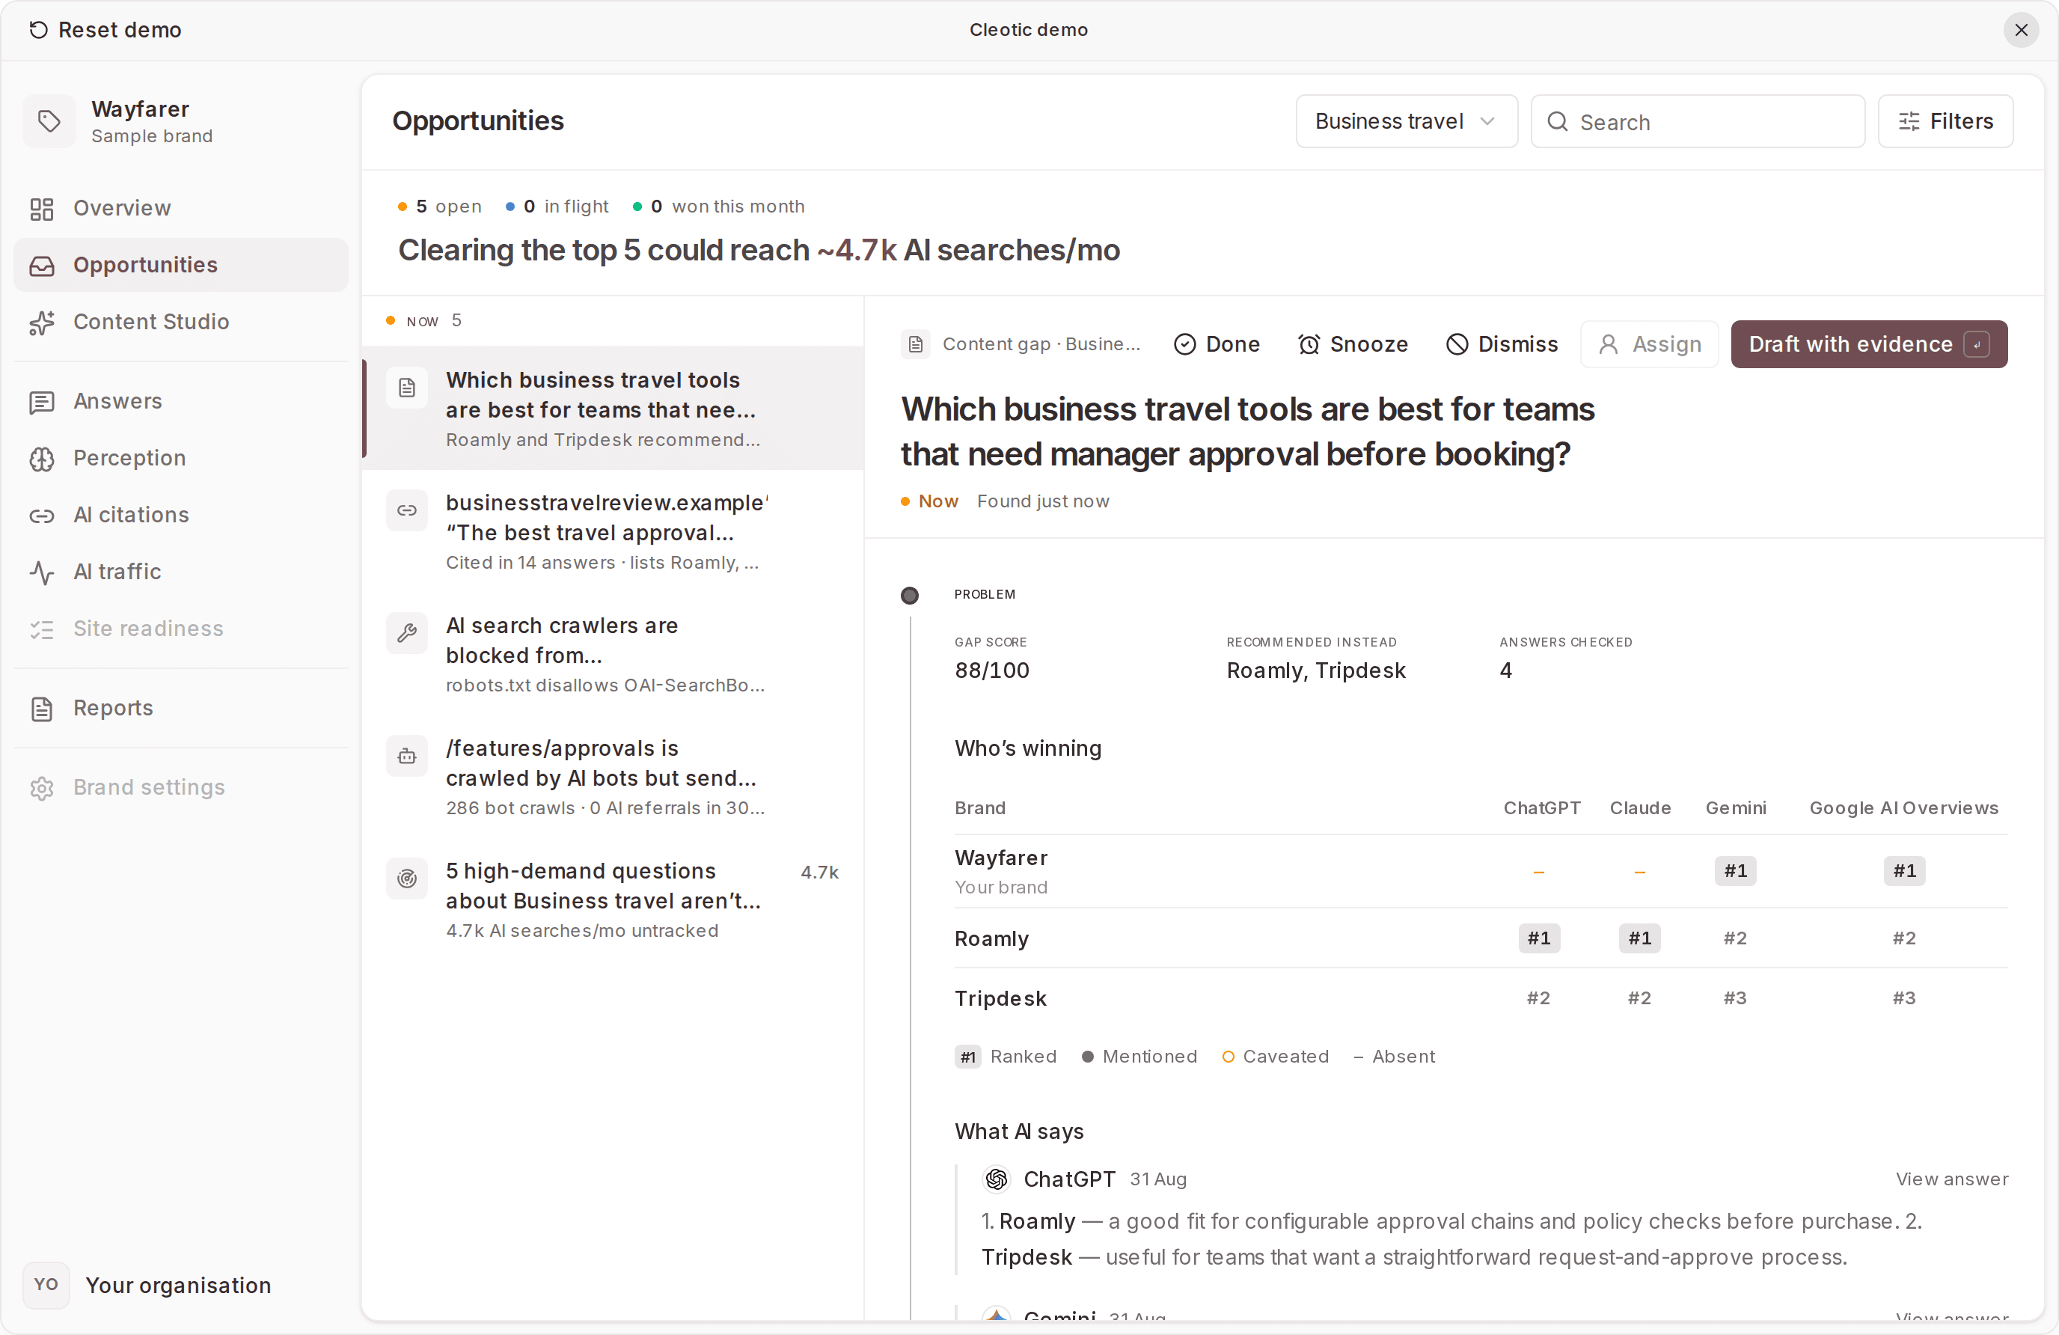This screenshot has height=1335, width=2059.
Task: Go to Answers section
Action: tap(181, 401)
